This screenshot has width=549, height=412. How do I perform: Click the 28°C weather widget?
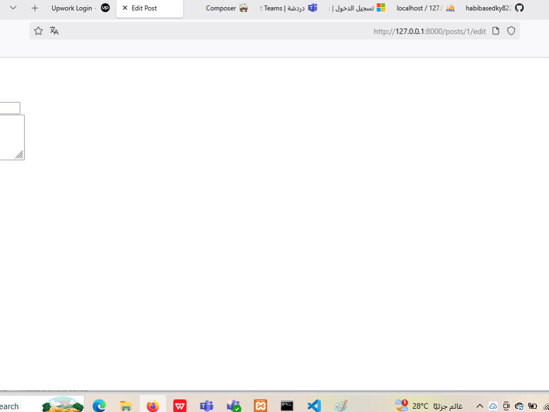point(429,406)
